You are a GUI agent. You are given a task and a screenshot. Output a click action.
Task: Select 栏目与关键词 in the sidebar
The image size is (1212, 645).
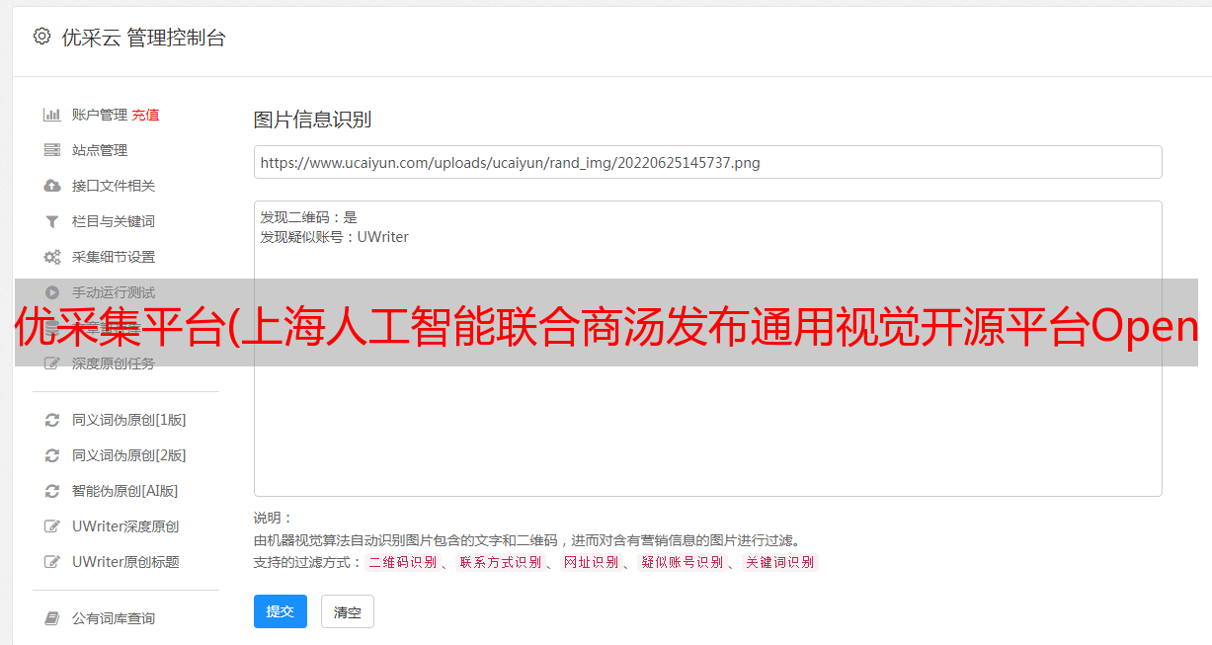click(x=114, y=221)
